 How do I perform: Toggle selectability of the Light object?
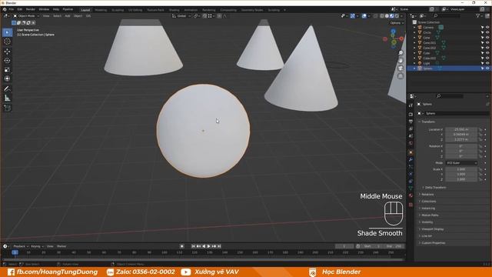coord(482,63)
